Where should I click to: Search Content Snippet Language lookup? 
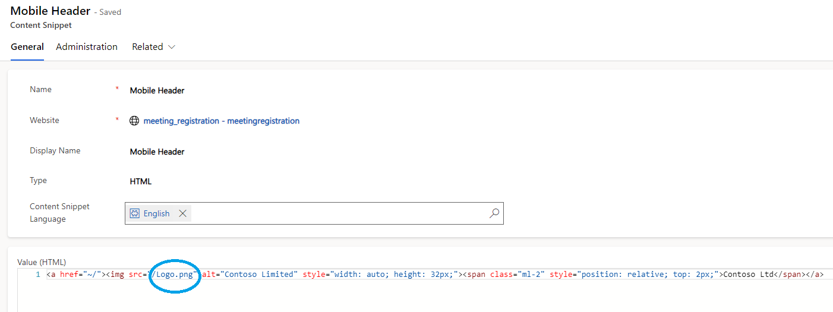click(x=494, y=213)
